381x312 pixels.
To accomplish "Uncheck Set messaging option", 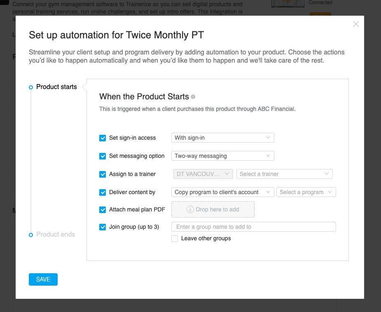I will [x=103, y=156].
